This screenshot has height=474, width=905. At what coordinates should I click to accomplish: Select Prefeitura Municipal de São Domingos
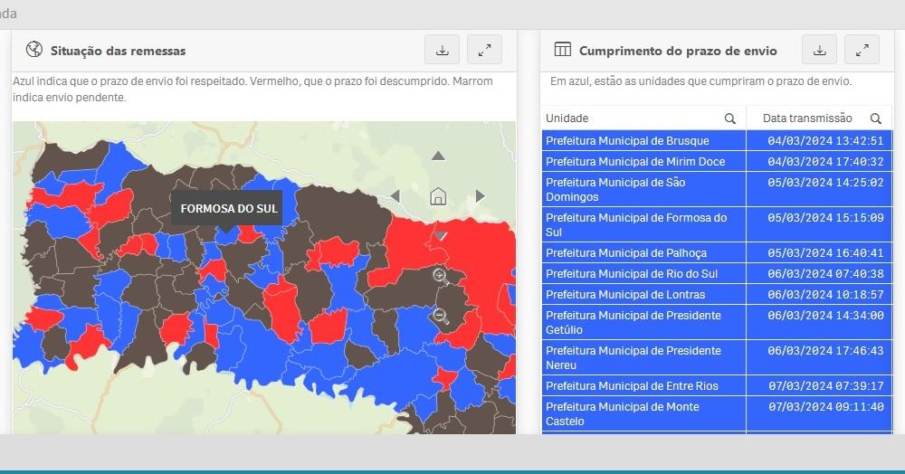click(643, 189)
